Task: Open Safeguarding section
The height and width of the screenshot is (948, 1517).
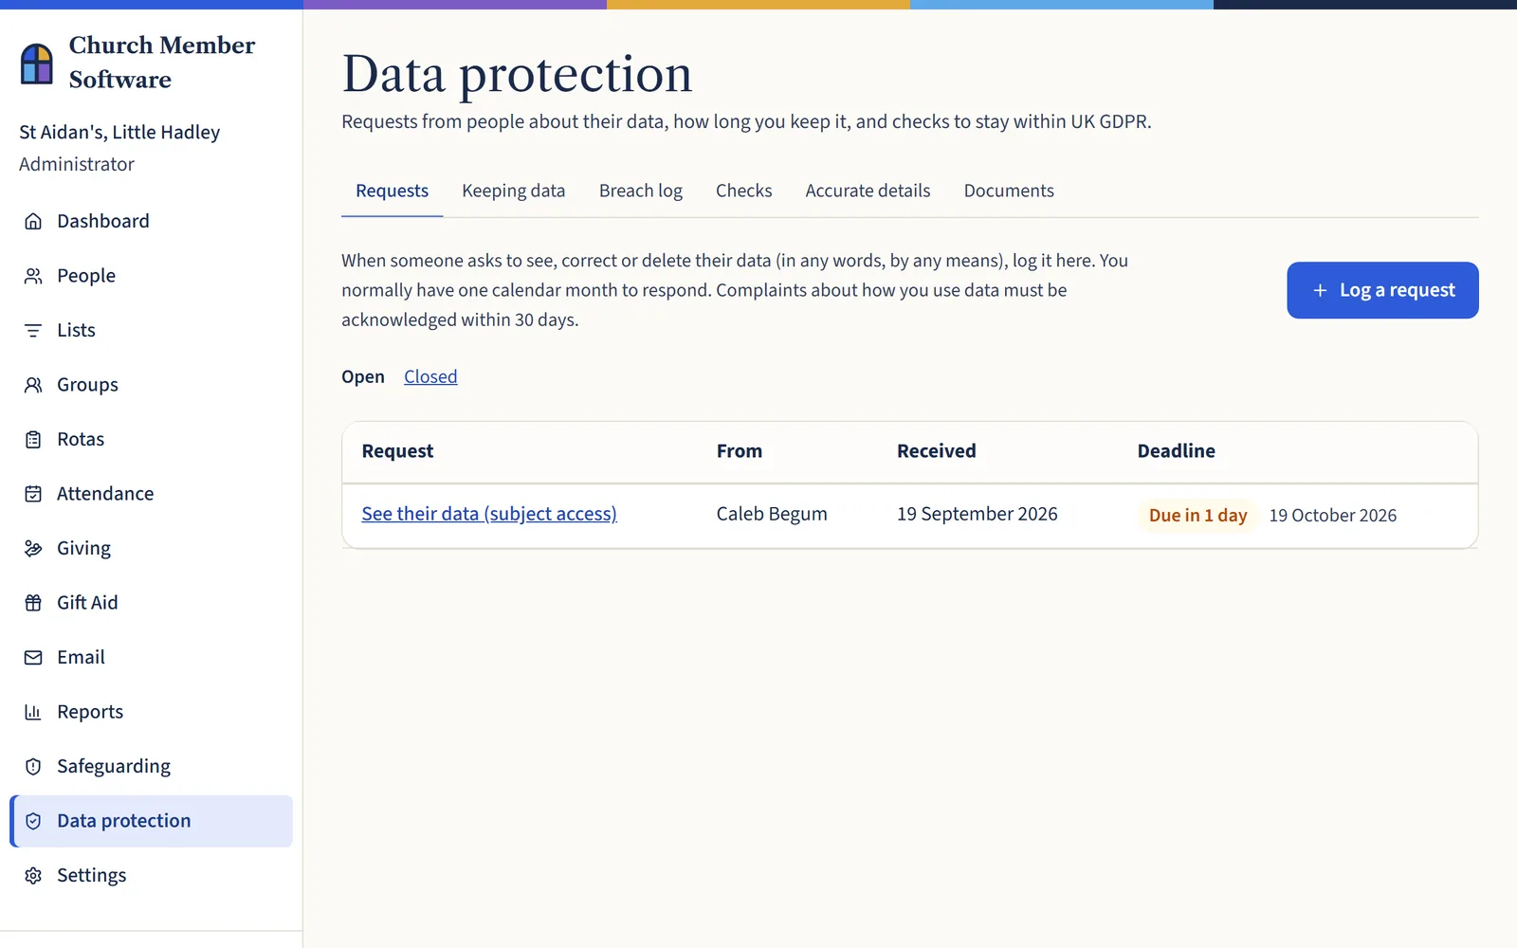Action: [151, 766]
